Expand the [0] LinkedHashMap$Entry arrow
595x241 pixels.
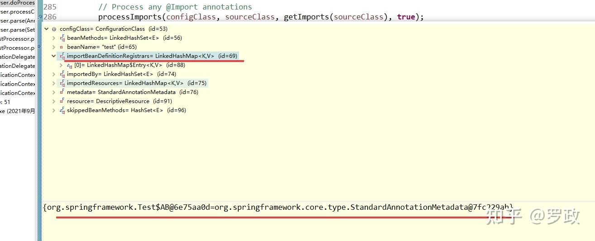point(61,65)
